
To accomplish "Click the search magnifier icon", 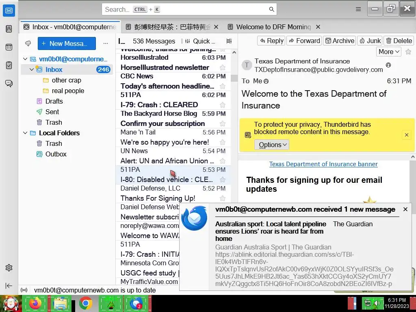I will click(271, 9).
